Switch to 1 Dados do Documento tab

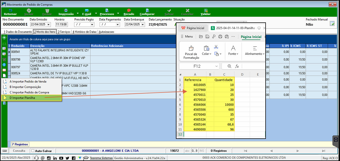click(x=18, y=32)
